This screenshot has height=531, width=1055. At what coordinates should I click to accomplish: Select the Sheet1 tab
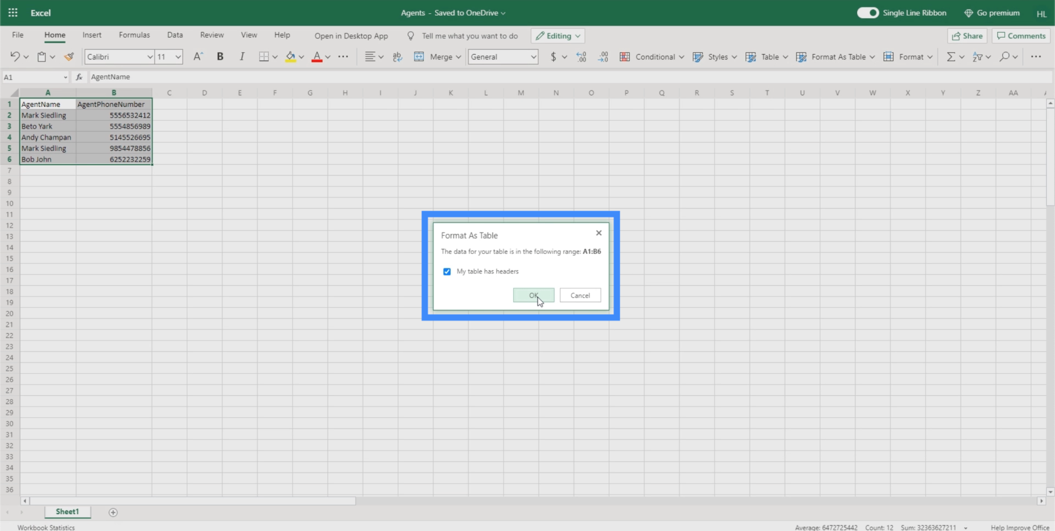pos(67,512)
